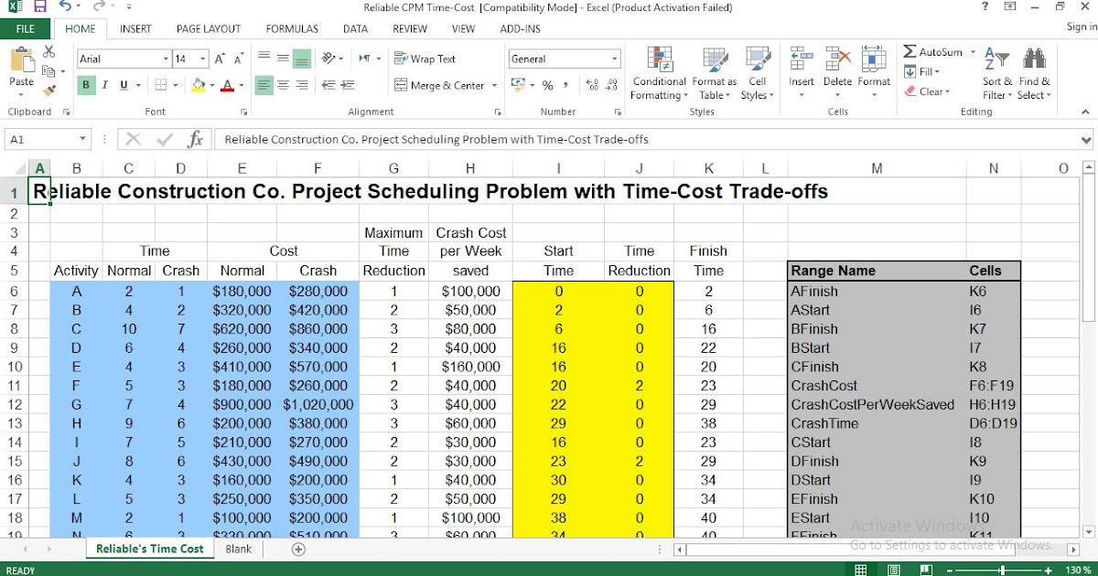Click the Save icon in Quick Access Toolbar
Viewport: 1098px width, 576px height.
click(39, 7)
